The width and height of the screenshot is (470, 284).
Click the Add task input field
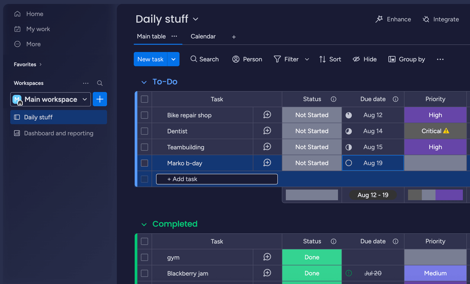coord(217,179)
